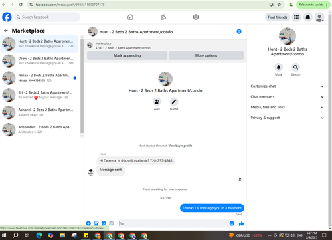Click Hunt's message about availability
Screen dimensions: 332x240
coord(135,161)
